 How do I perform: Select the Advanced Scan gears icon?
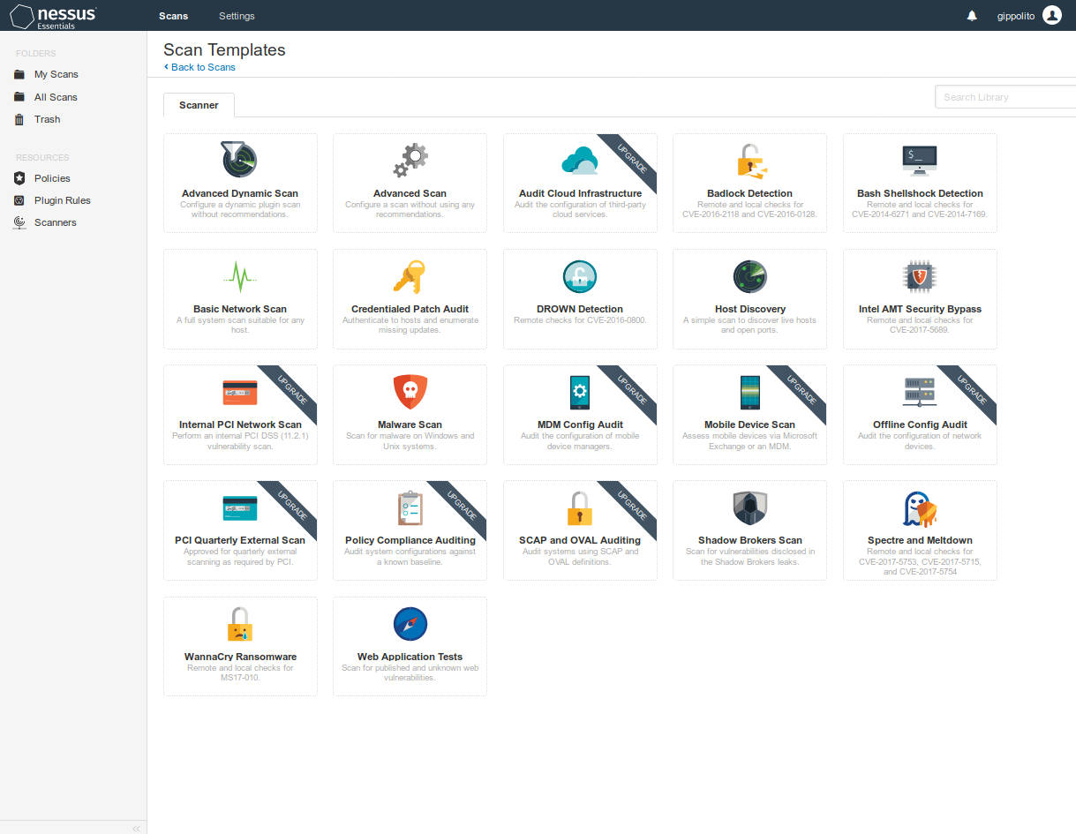(x=410, y=160)
